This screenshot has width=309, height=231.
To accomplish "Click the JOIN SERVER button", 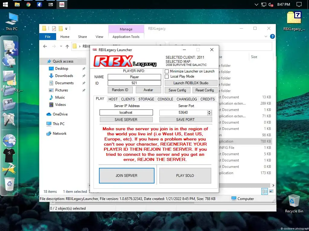I will [126, 176].
